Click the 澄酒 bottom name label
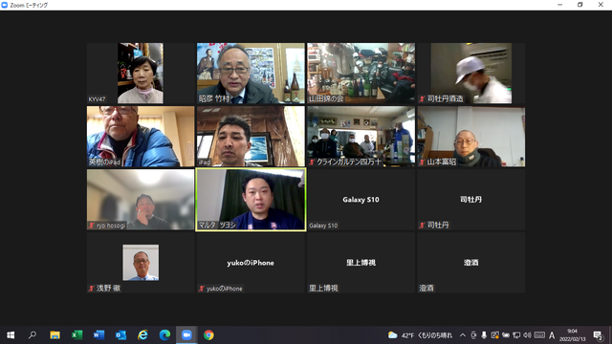The image size is (612, 344). [426, 289]
